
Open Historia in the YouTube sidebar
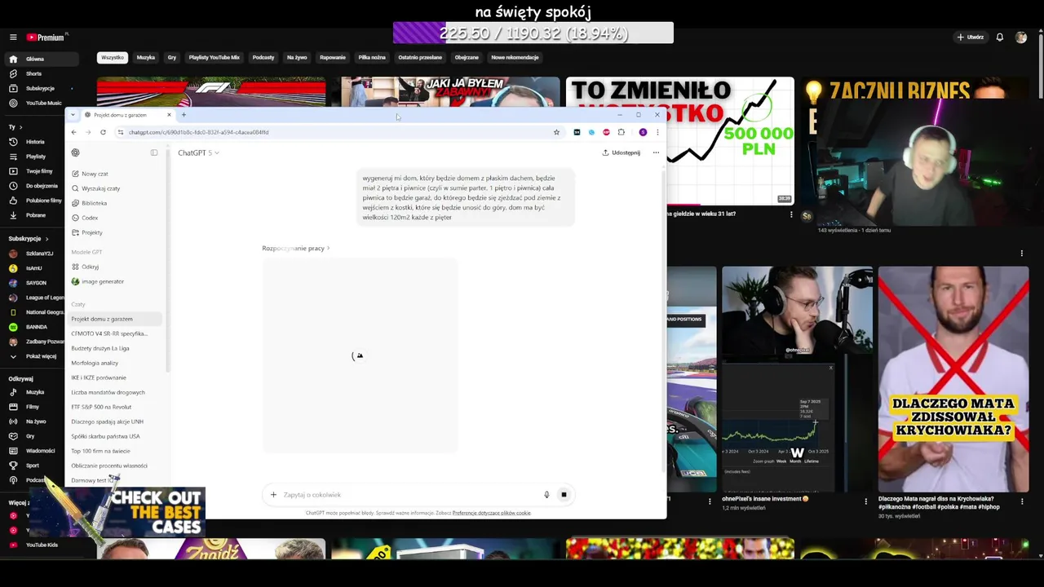[x=34, y=142]
